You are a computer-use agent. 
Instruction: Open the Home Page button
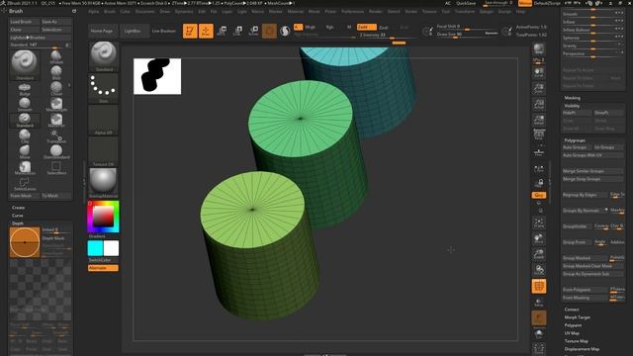pyautogui.click(x=102, y=31)
